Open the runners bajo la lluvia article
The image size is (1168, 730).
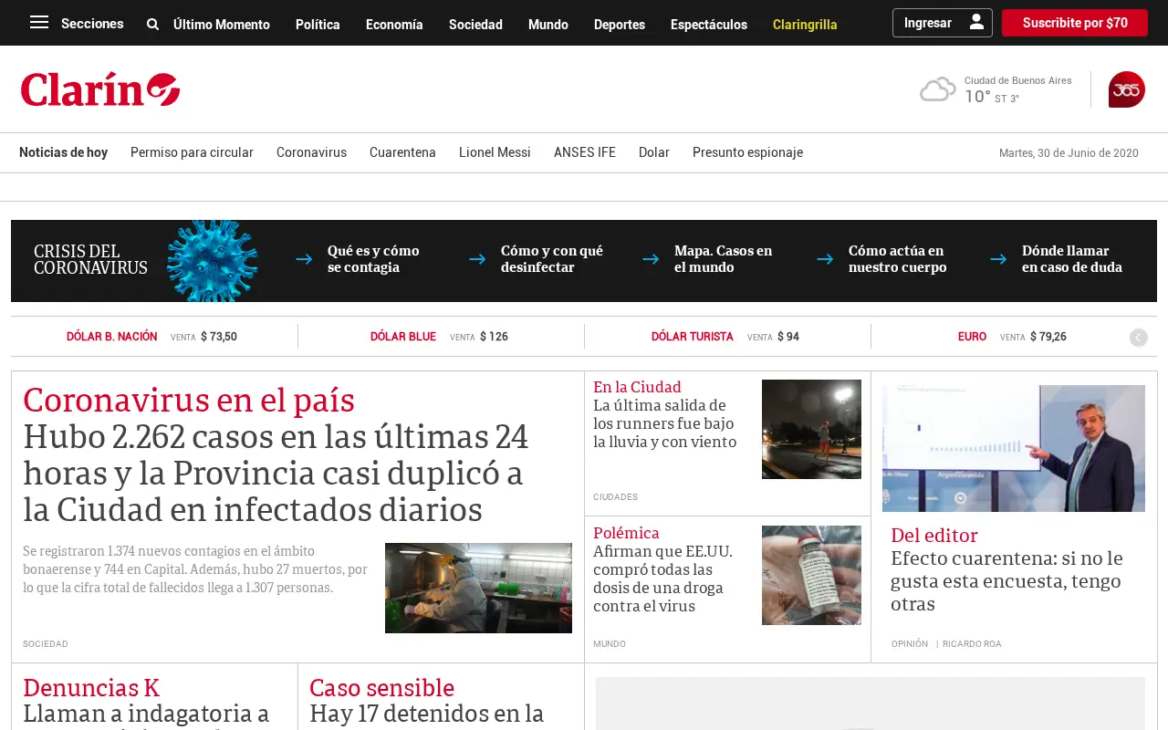pyautogui.click(x=665, y=423)
